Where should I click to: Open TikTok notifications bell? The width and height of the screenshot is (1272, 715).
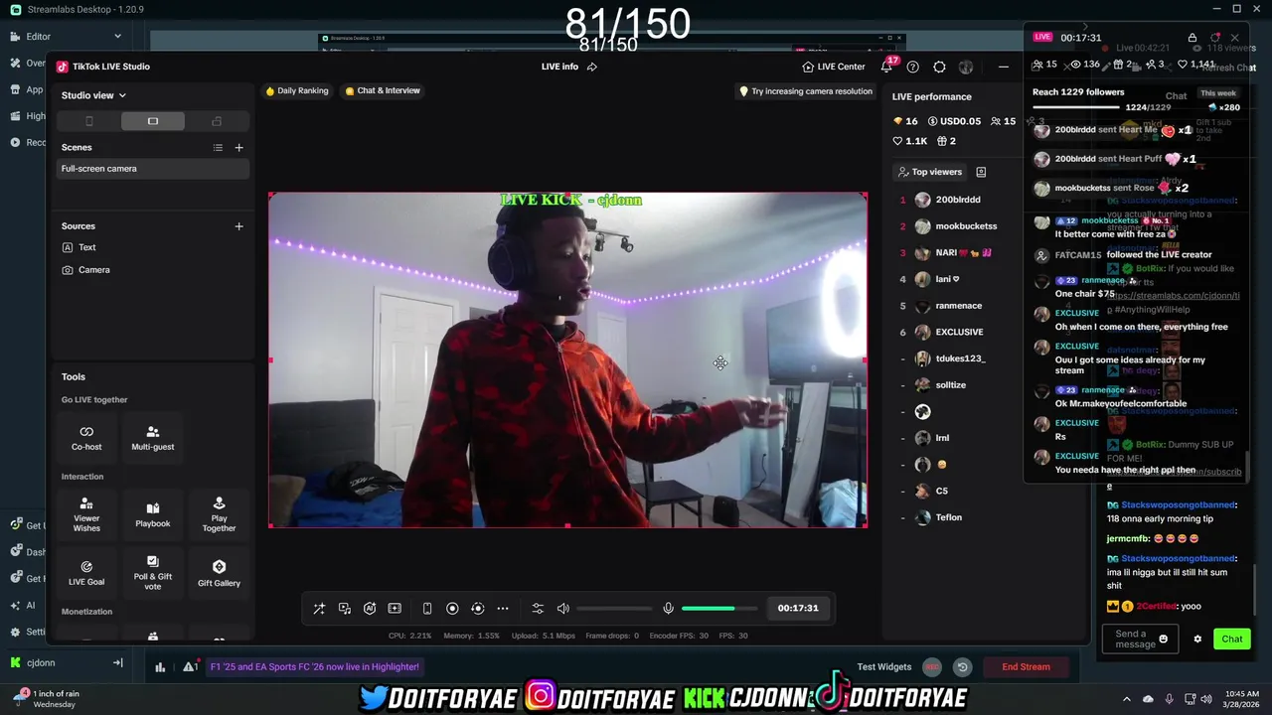[886, 67]
